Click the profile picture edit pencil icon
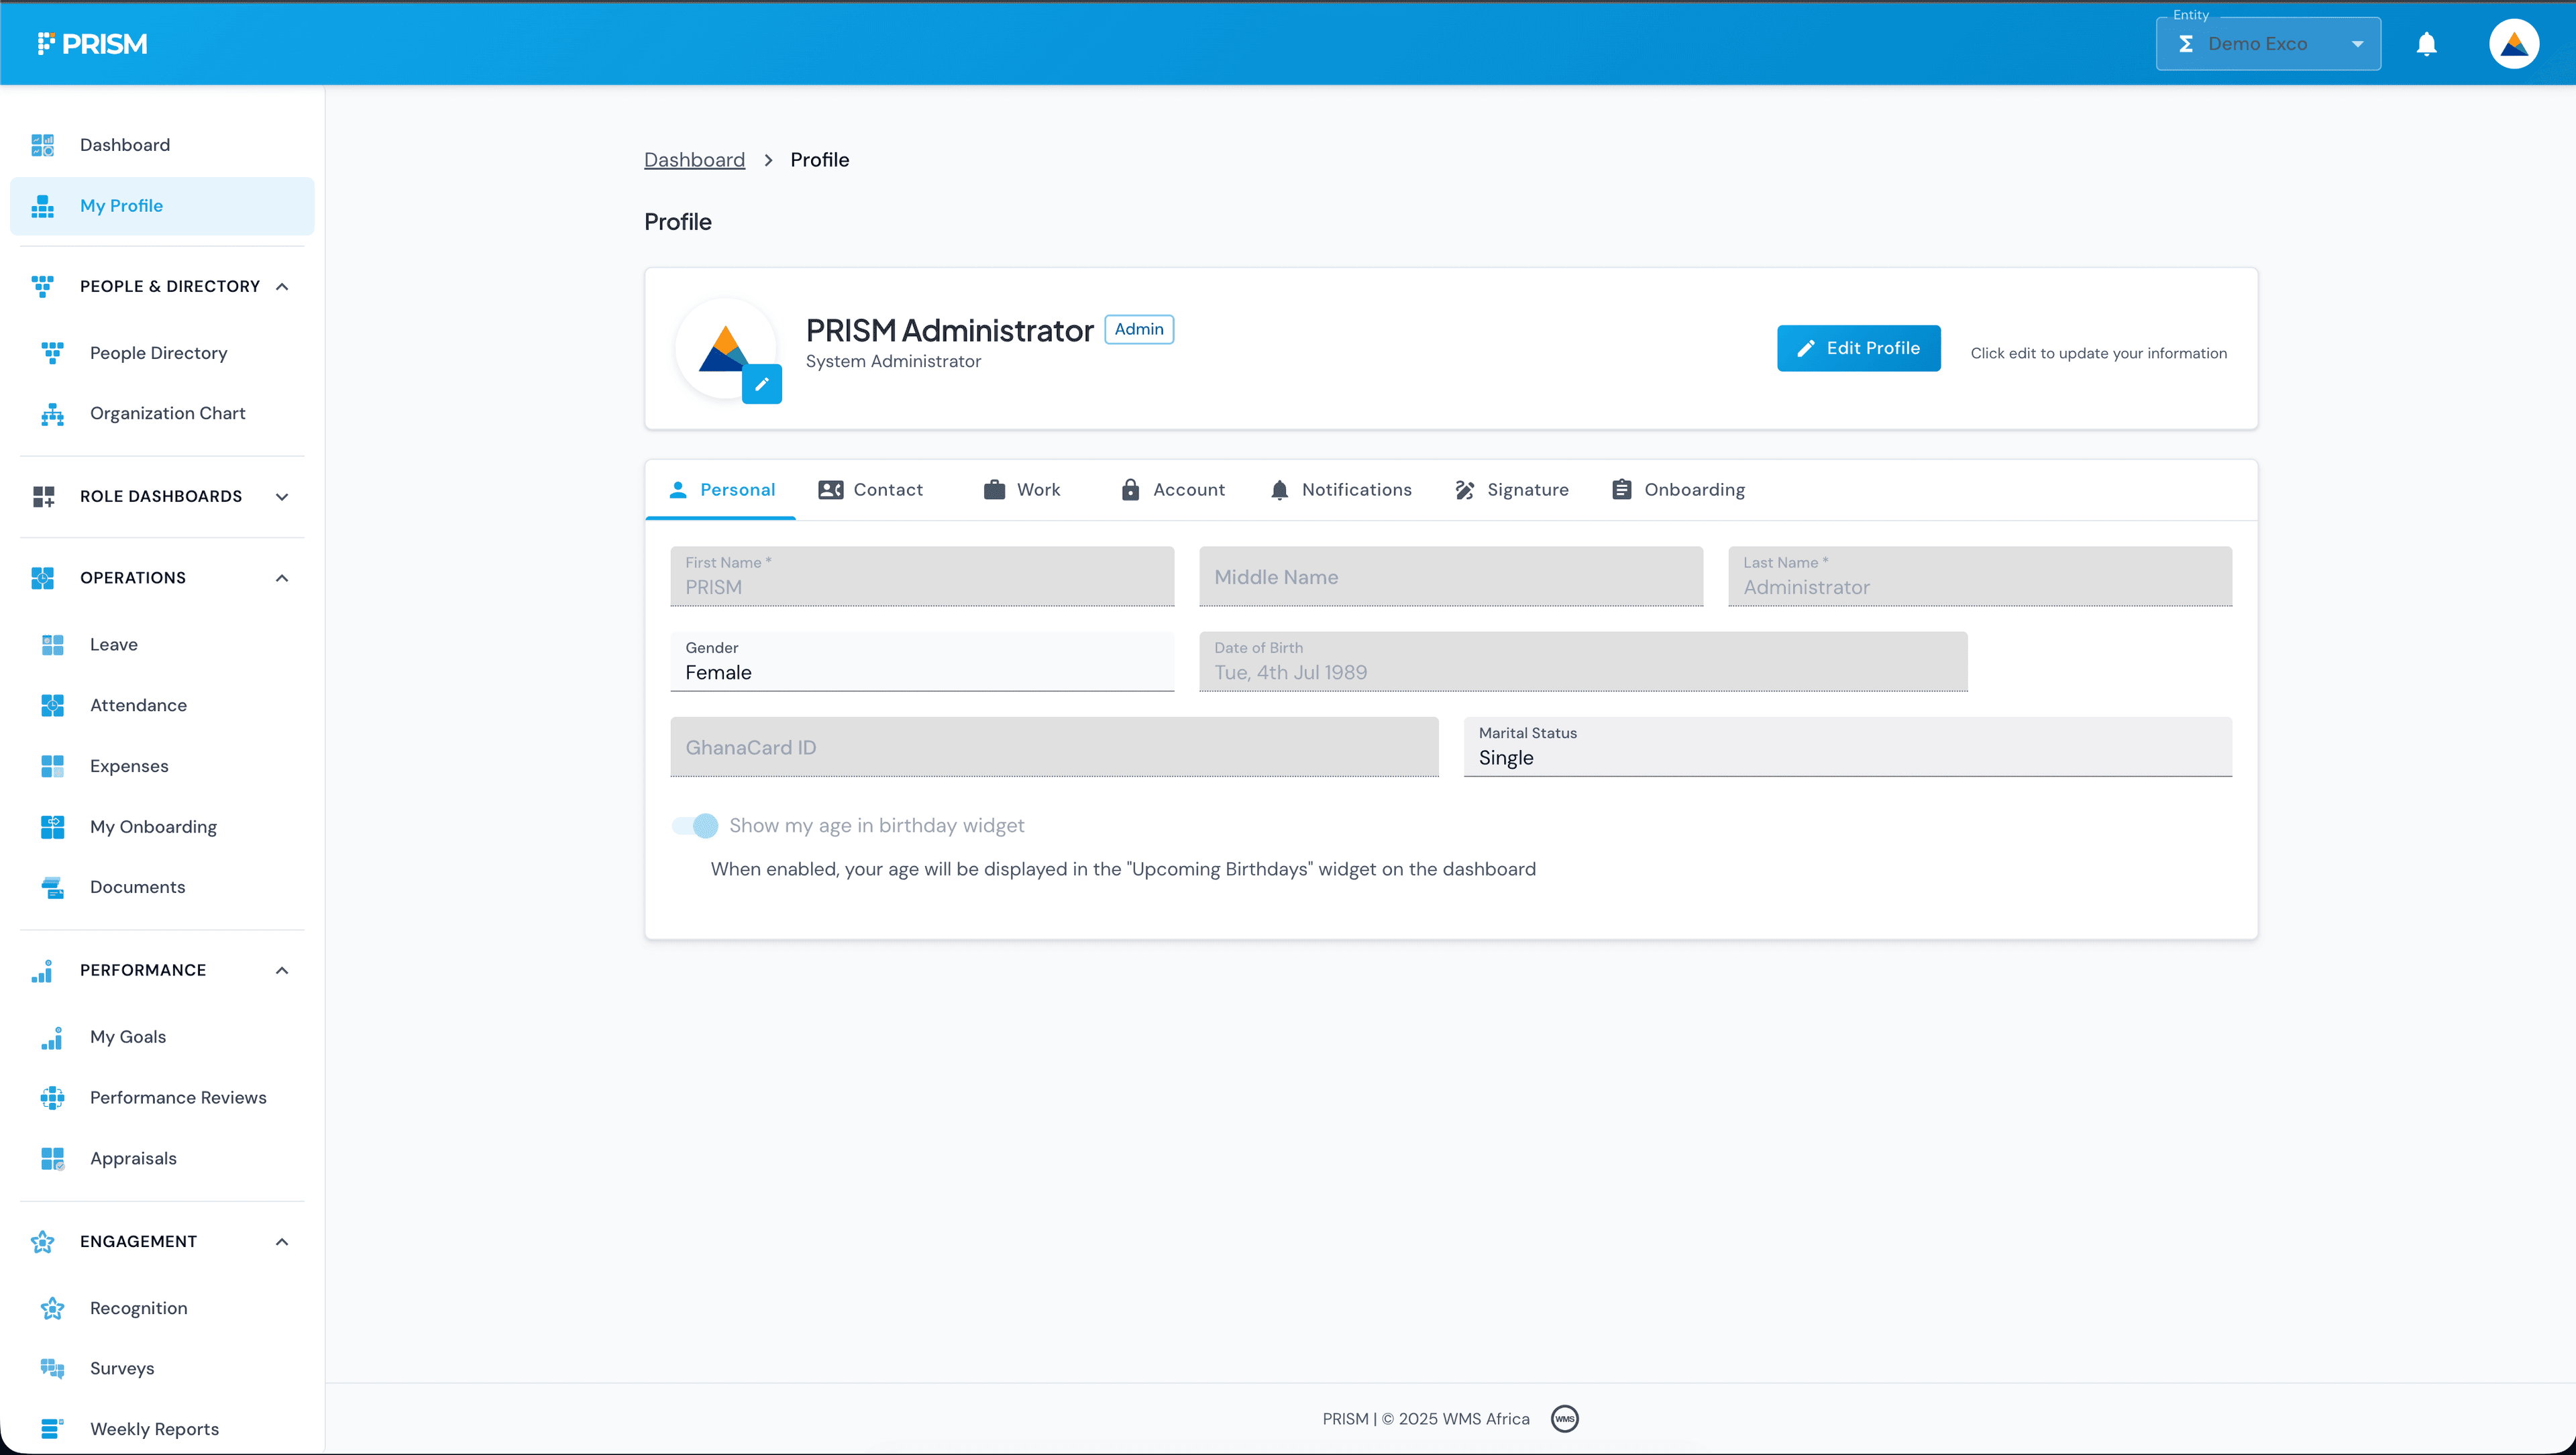This screenshot has width=2576, height=1455. (763, 384)
